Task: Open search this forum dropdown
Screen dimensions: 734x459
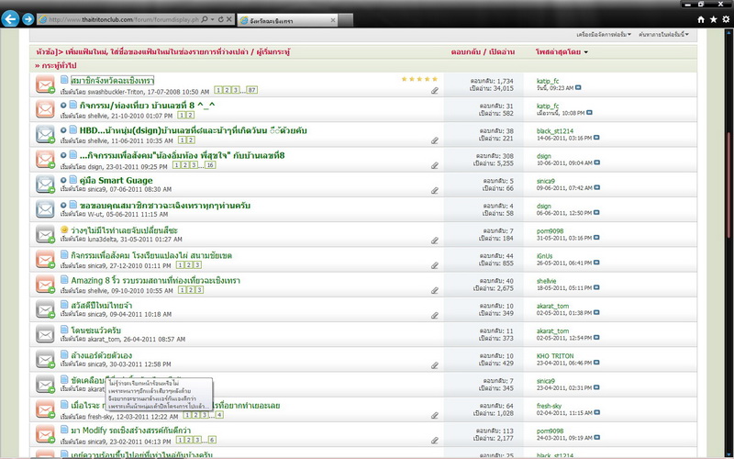Action: tap(663, 35)
